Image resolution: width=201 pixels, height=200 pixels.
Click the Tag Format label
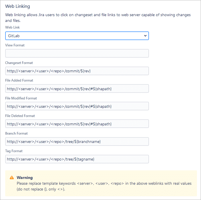click(14, 151)
